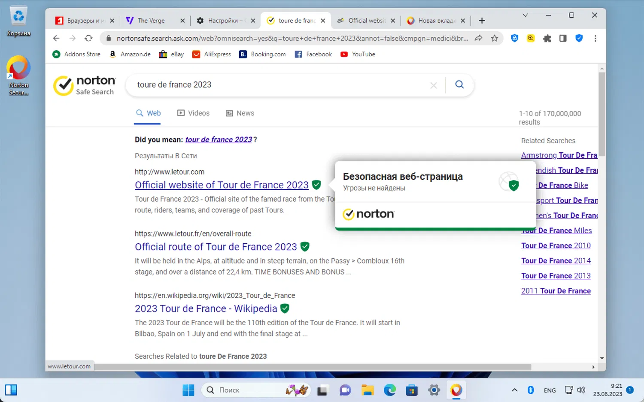Image resolution: width=644 pixels, height=402 pixels.
Task: Clear the search query with the X icon
Action: coord(434,85)
